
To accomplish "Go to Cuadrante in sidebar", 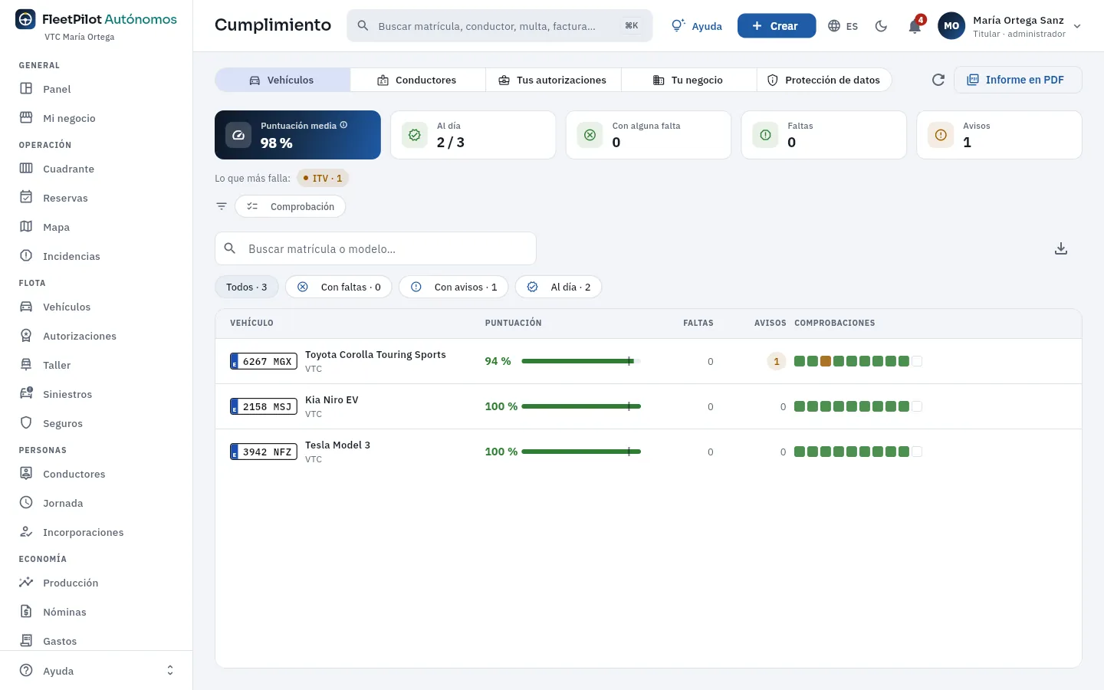I will click(x=96, y=169).
